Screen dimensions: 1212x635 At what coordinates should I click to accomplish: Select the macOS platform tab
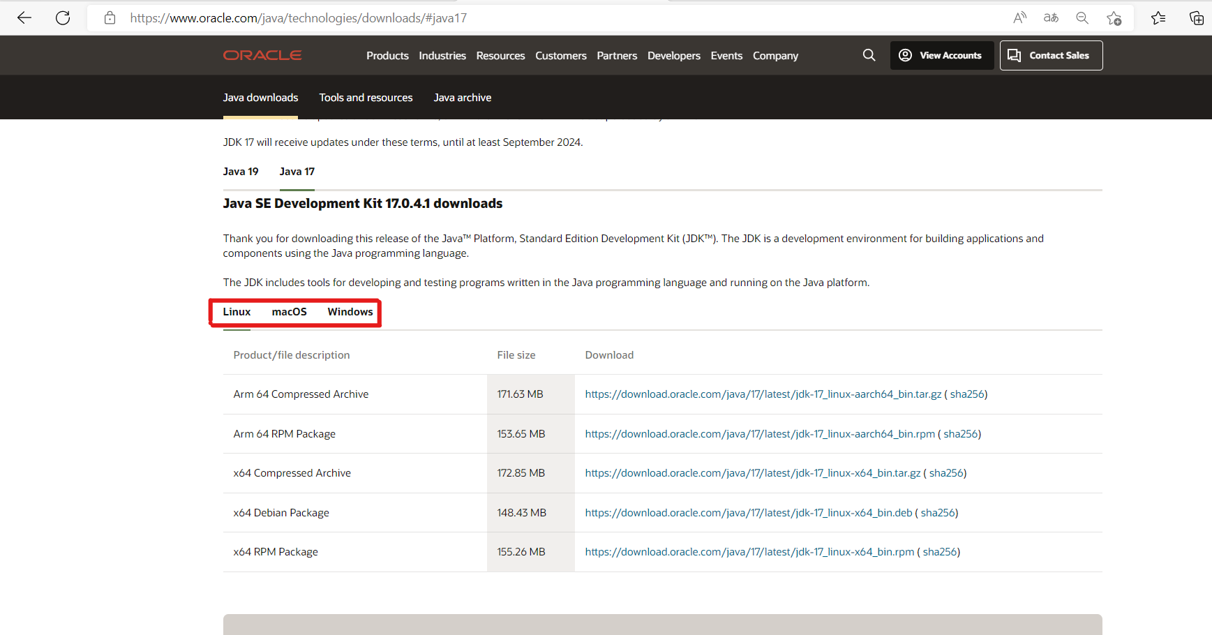pyautogui.click(x=290, y=312)
